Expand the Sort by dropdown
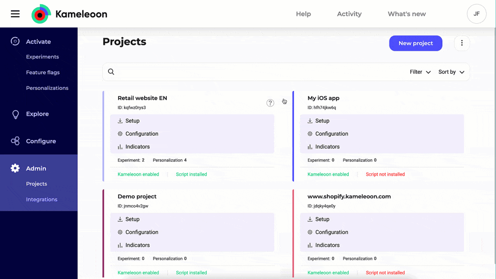The height and width of the screenshot is (279, 496). click(x=452, y=72)
